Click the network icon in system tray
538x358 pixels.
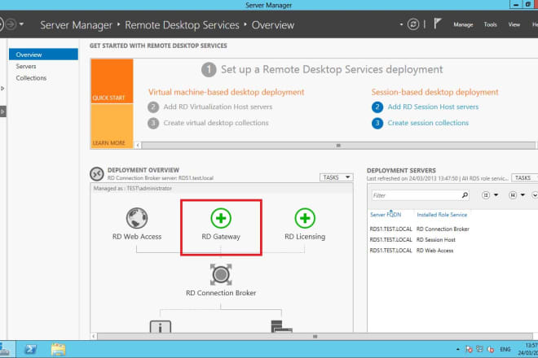coord(479,349)
